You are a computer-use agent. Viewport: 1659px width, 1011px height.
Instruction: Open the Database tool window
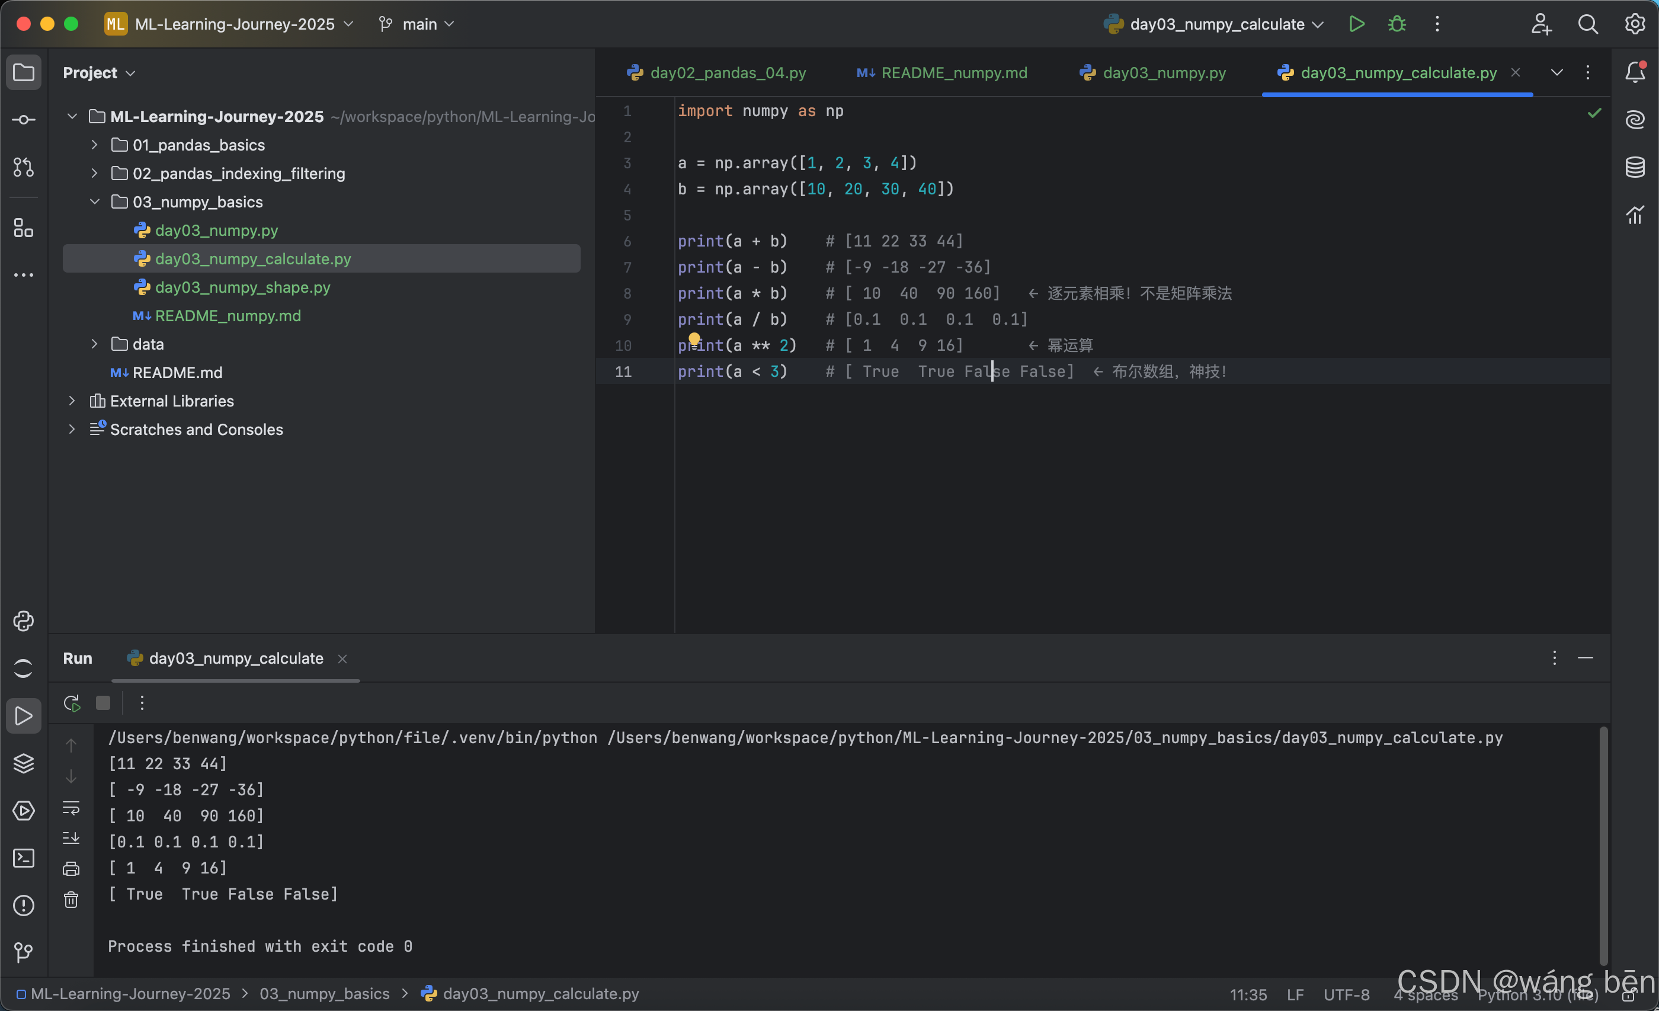pos(1634,167)
